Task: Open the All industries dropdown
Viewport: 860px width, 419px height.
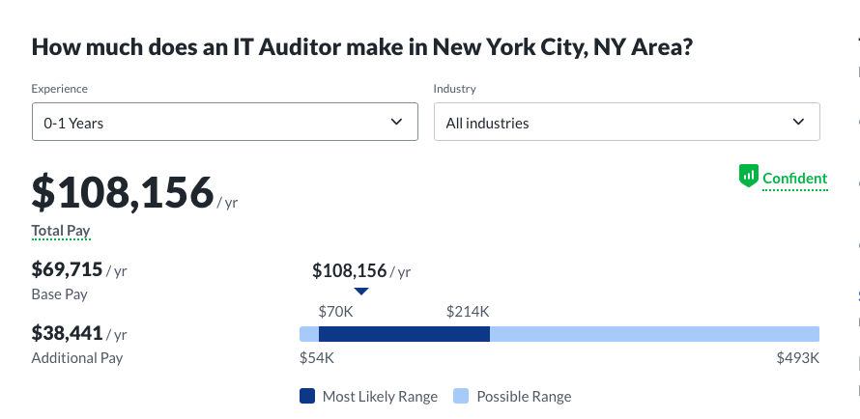Action: pos(626,123)
